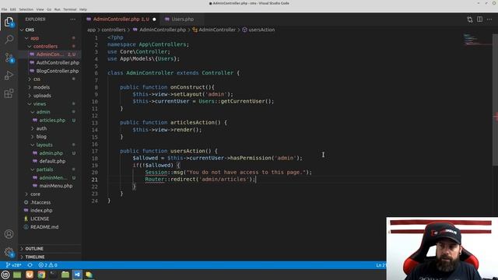Open mainMenu.php in partials

[x=50, y=186]
